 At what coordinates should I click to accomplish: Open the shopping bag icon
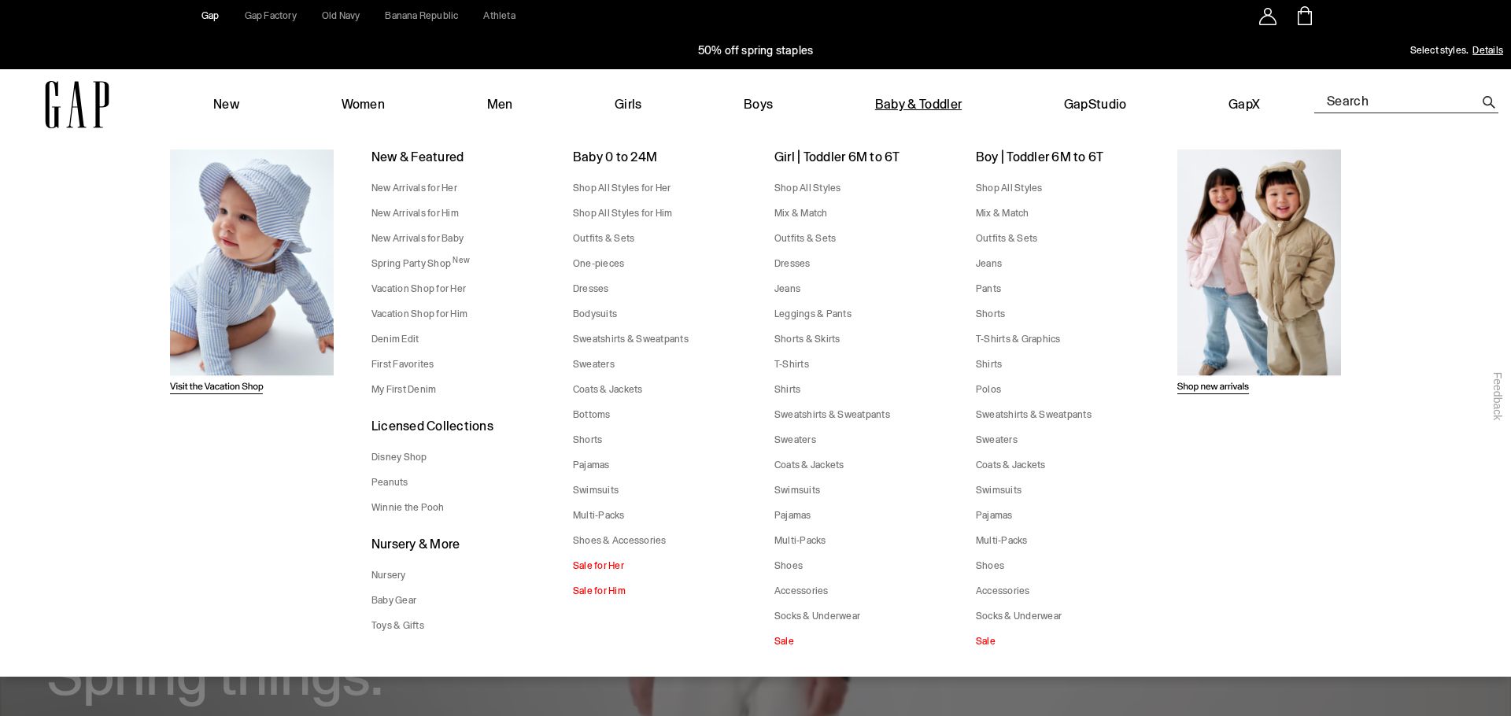[x=1304, y=17]
